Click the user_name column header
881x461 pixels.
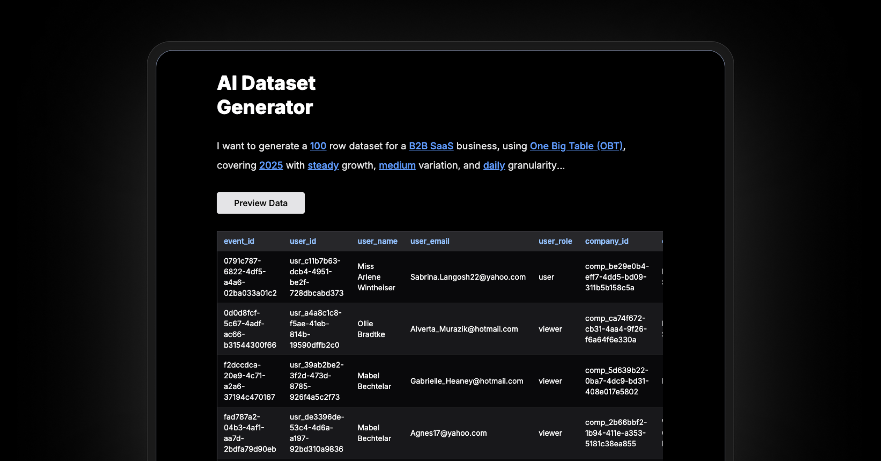click(x=377, y=241)
